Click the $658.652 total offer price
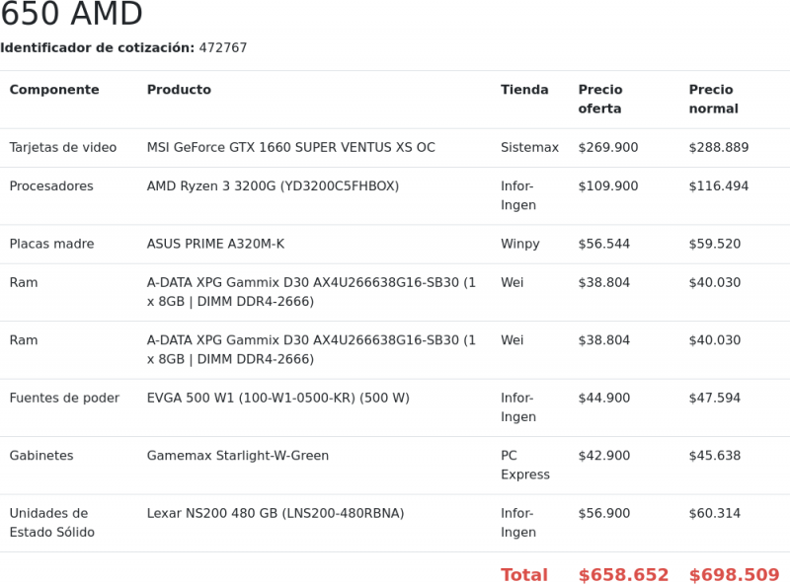790x584 pixels. [623, 575]
